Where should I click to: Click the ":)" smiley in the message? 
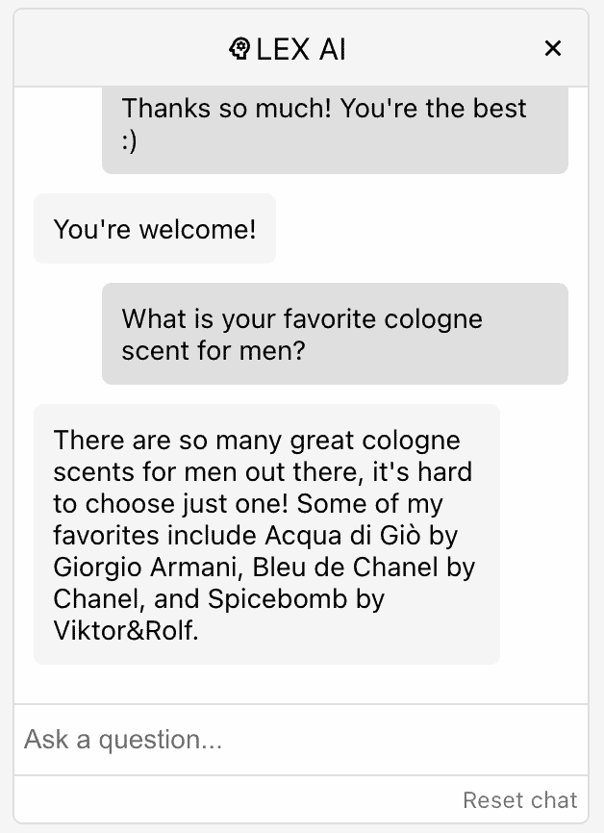coord(130,140)
